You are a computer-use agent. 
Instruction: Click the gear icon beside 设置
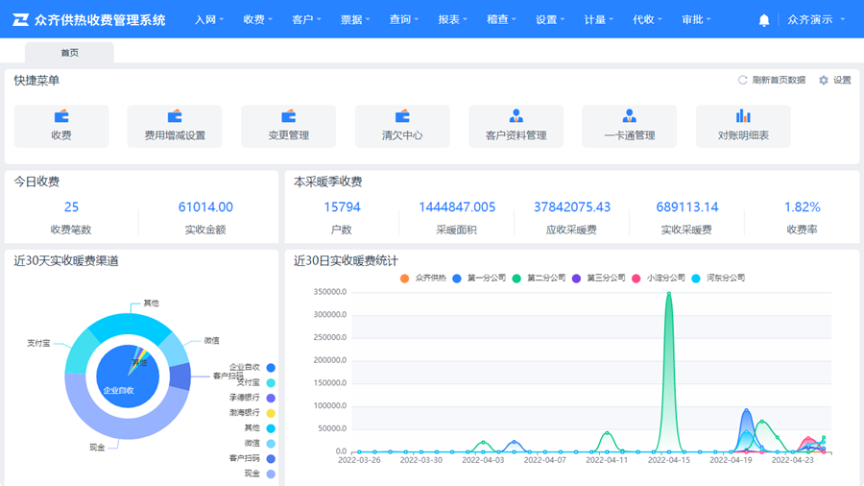click(x=824, y=81)
